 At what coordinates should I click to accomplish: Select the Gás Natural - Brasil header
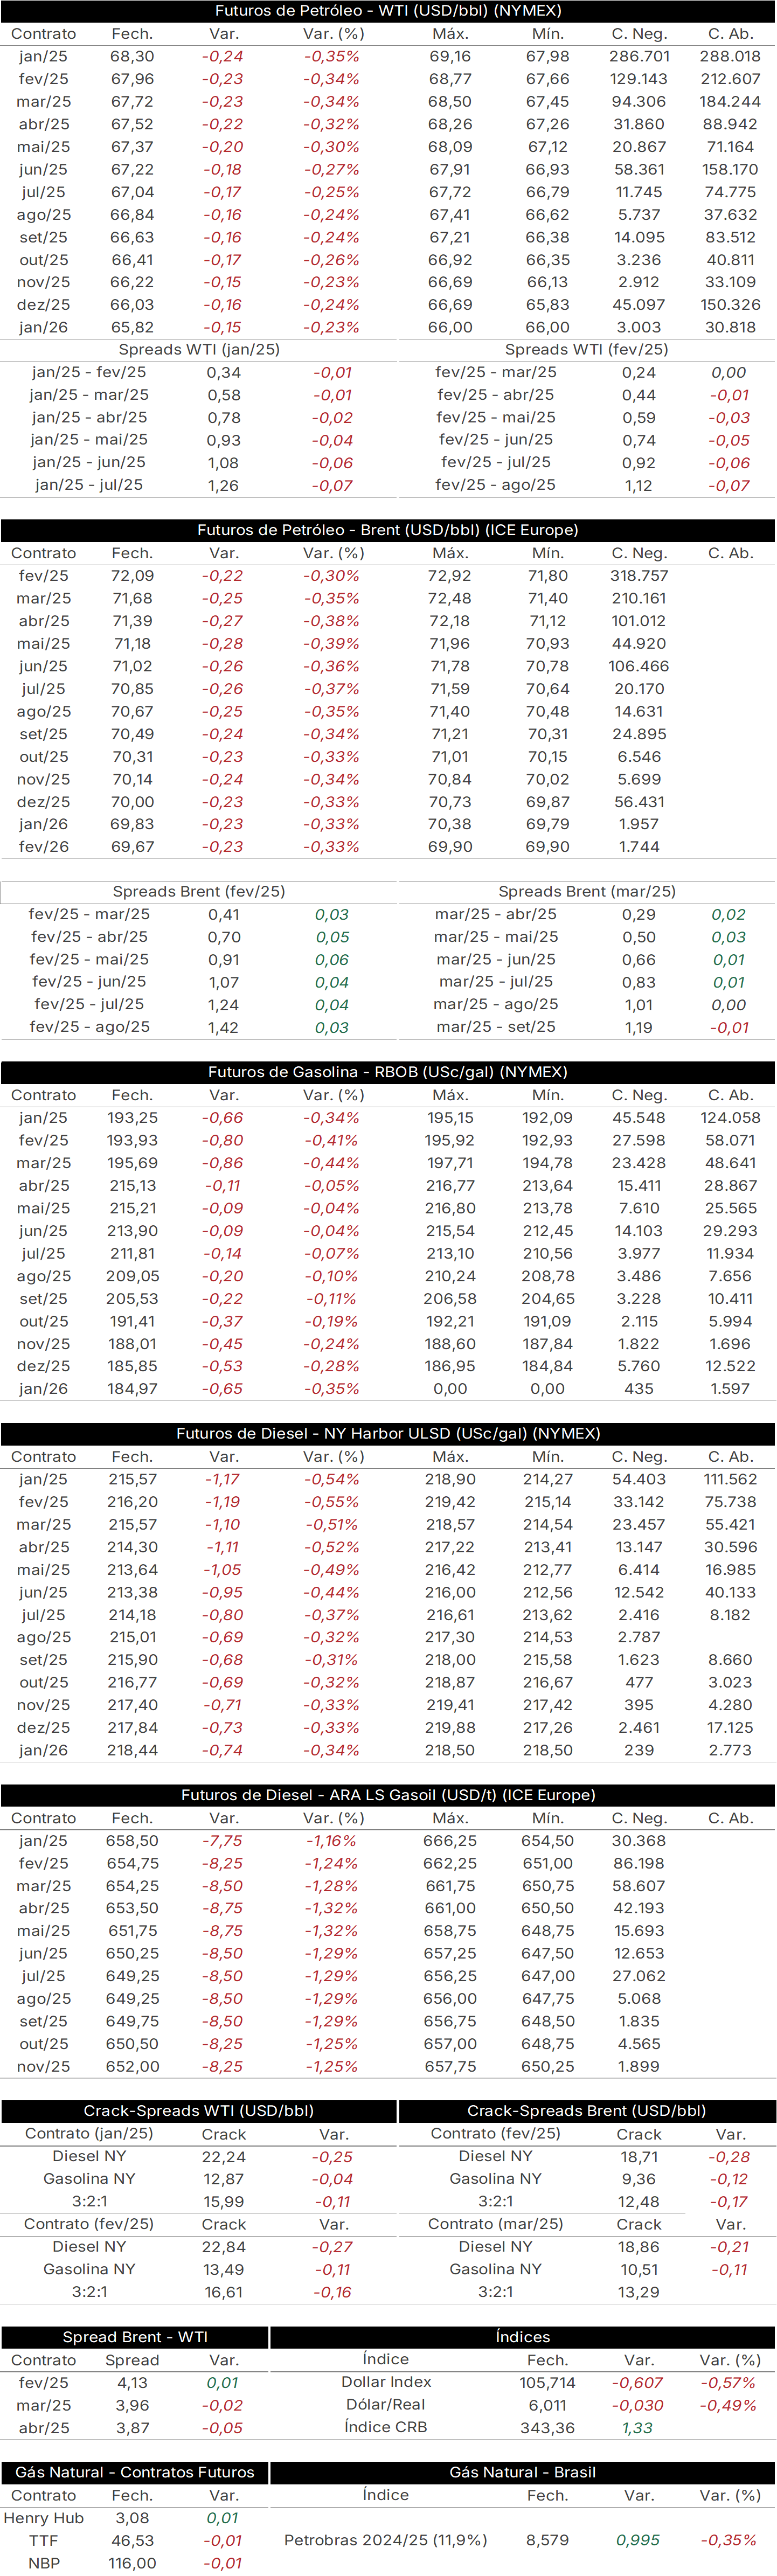[x=523, y=2472]
